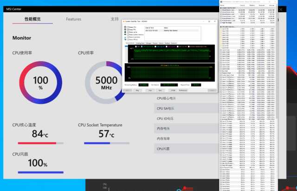Select the CPU IO电压 row
The width and height of the screenshot is (297, 191).
187,119
